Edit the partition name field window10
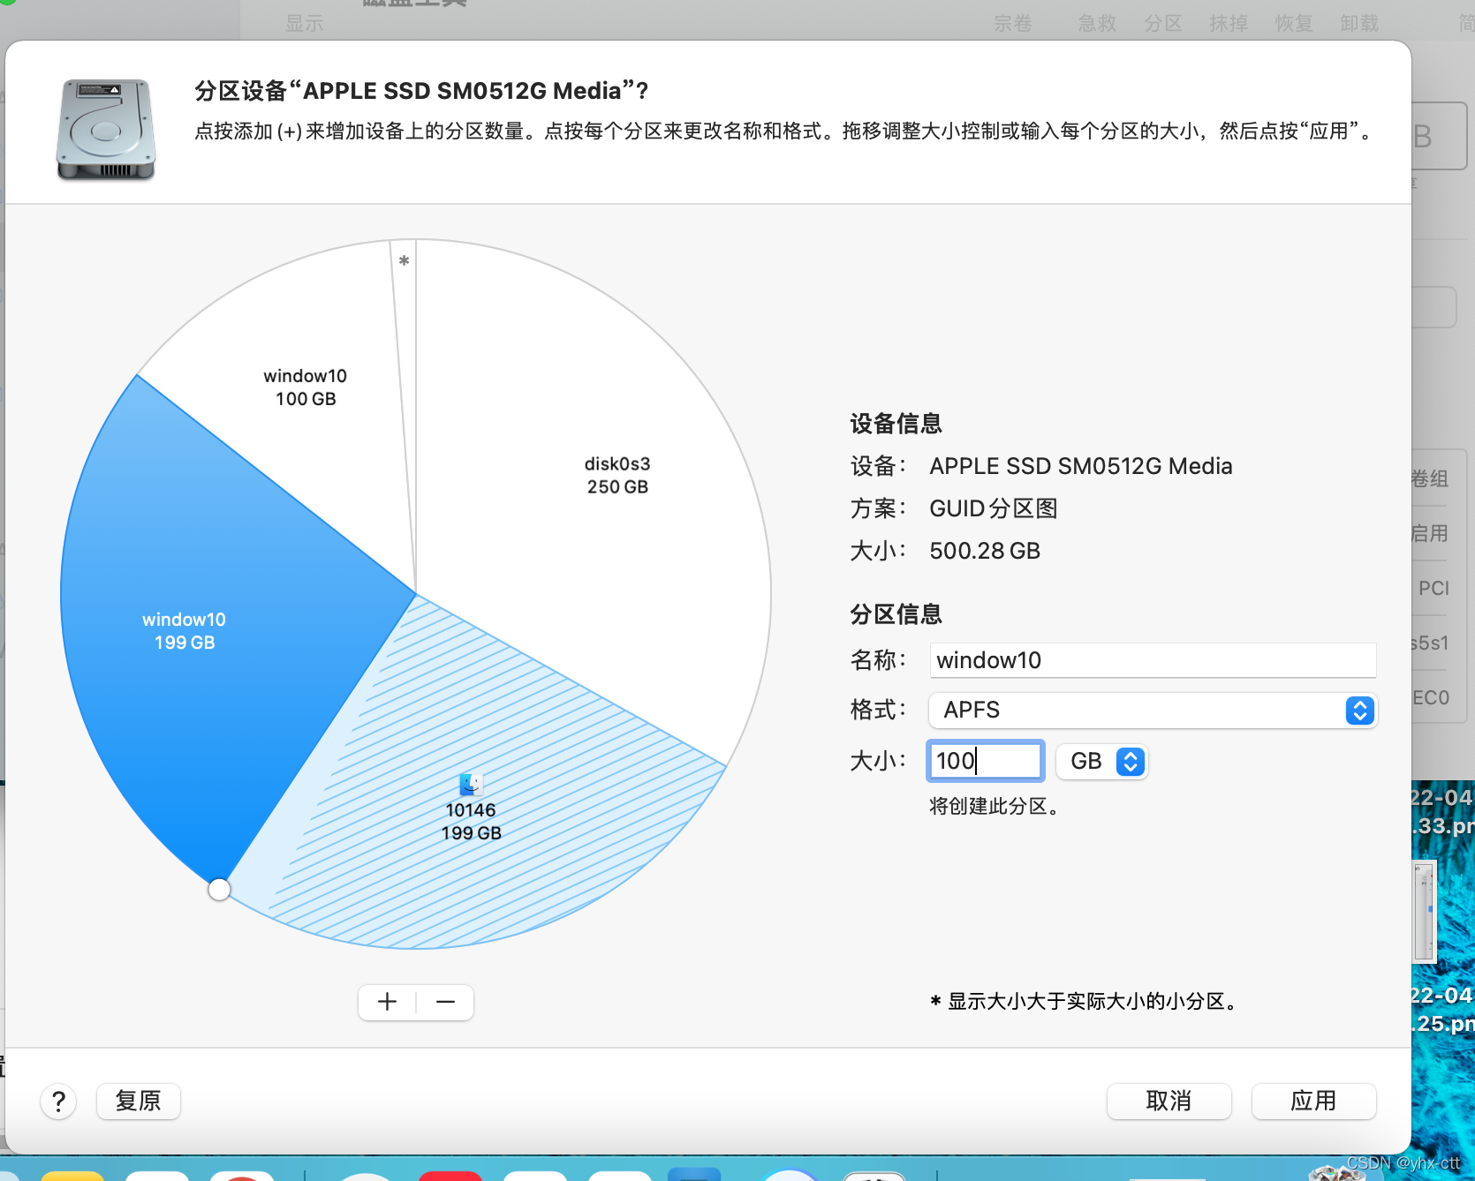Image resolution: width=1475 pixels, height=1181 pixels. tap(1153, 660)
